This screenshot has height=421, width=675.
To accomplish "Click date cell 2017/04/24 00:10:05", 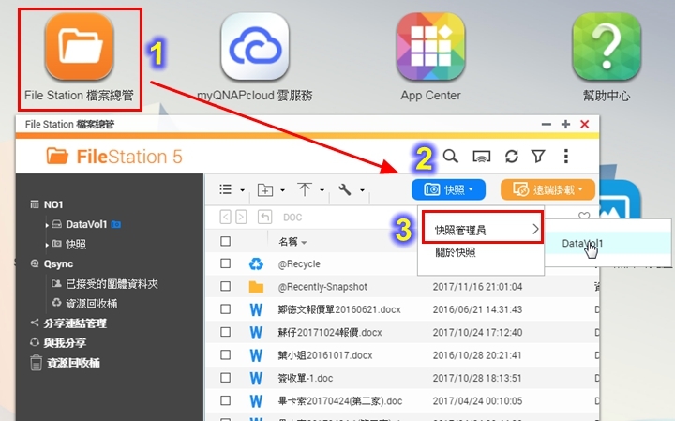I will coord(477,400).
